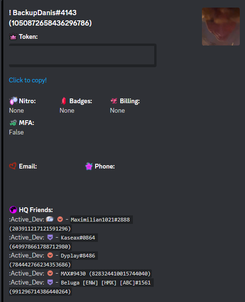Click the purple star Phone icon
Image resolution: width=245 pixels, height=302 pixels.
89,166
